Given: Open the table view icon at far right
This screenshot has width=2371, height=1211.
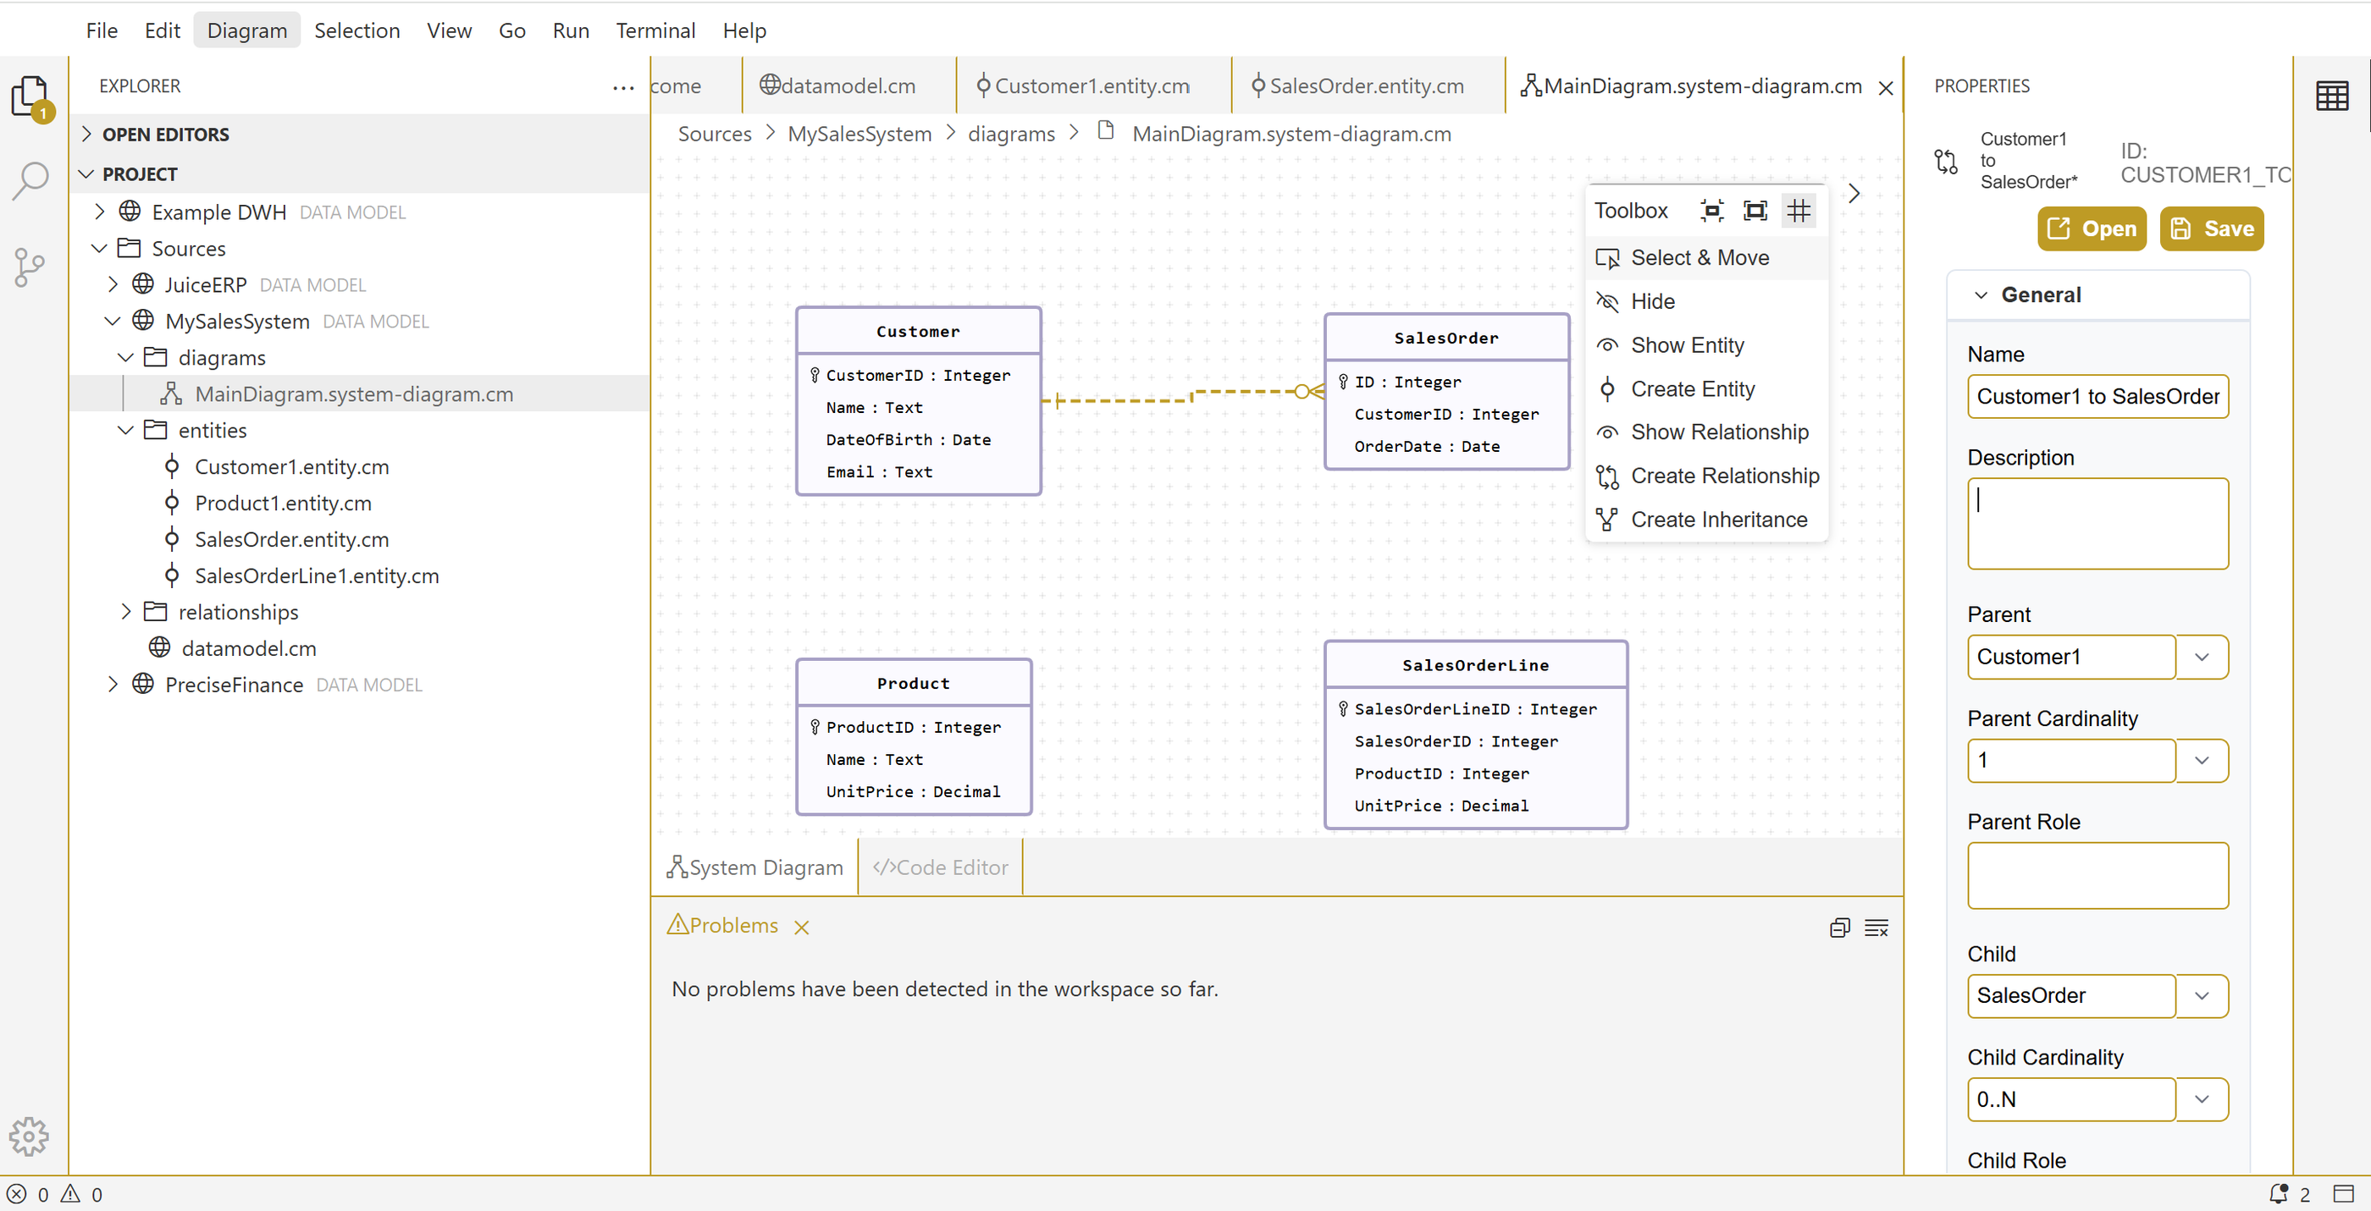Looking at the screenshot, I should click(2331, 96).
